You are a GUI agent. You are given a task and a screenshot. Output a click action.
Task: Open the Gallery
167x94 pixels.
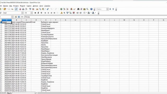click(84, 9)
